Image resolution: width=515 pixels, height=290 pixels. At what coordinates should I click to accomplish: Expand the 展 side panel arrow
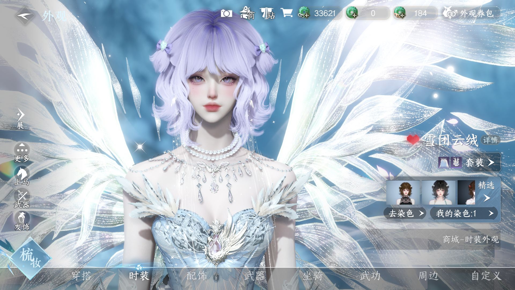[20, 119]
